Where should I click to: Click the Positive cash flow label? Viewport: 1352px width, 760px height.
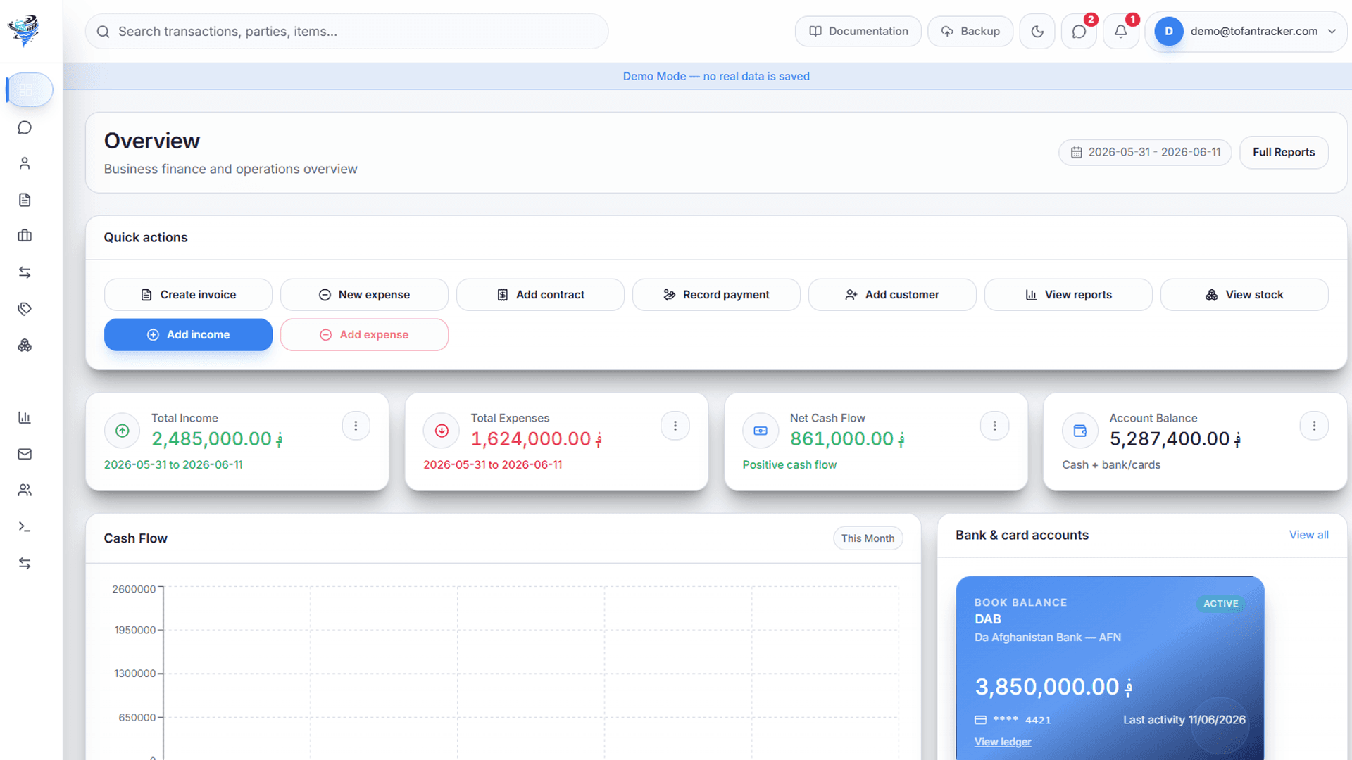[x=789, y=464]
